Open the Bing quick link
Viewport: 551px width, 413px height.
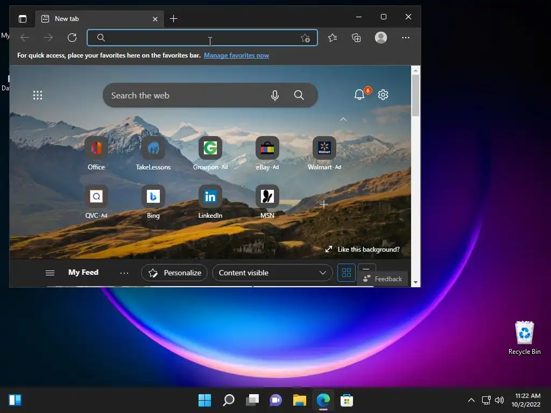(153, 202)
